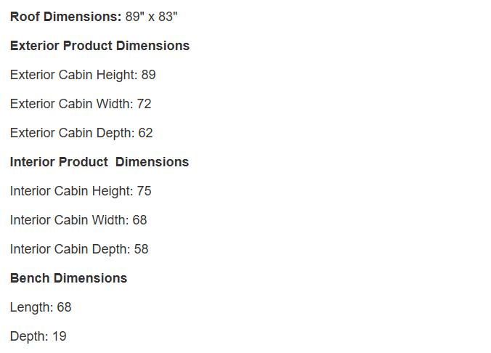Select the "Exterior Product Dimensions" heading
491x353 pixels.
click(100, 46)
